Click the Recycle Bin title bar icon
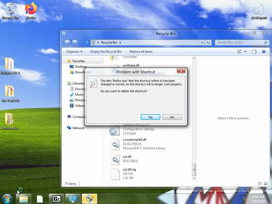 64,33
